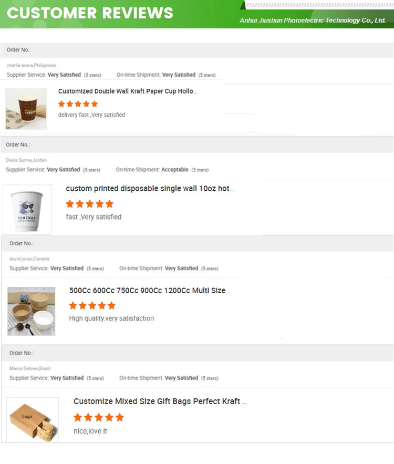Click reviewer name 'Marco Gebran, Brazil'
The width and height of the screenshot is (394, 464).
30,369
